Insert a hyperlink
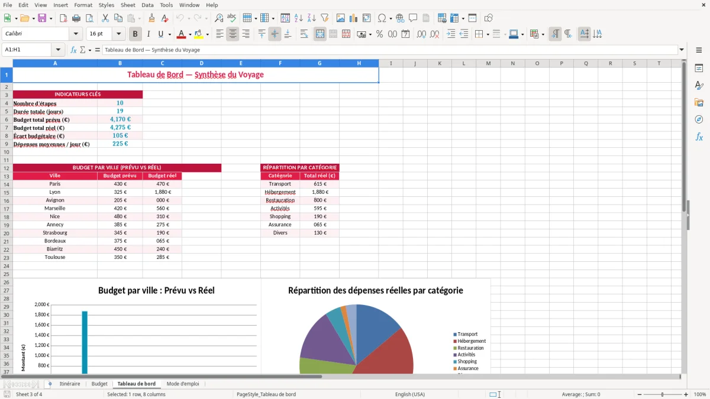710x399 pixels. click(x=400, y=18)
